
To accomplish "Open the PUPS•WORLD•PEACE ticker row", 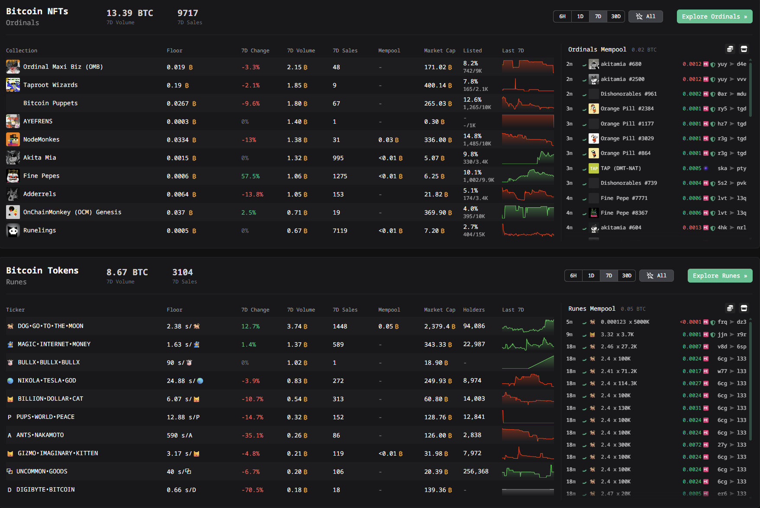I will 280,417.
